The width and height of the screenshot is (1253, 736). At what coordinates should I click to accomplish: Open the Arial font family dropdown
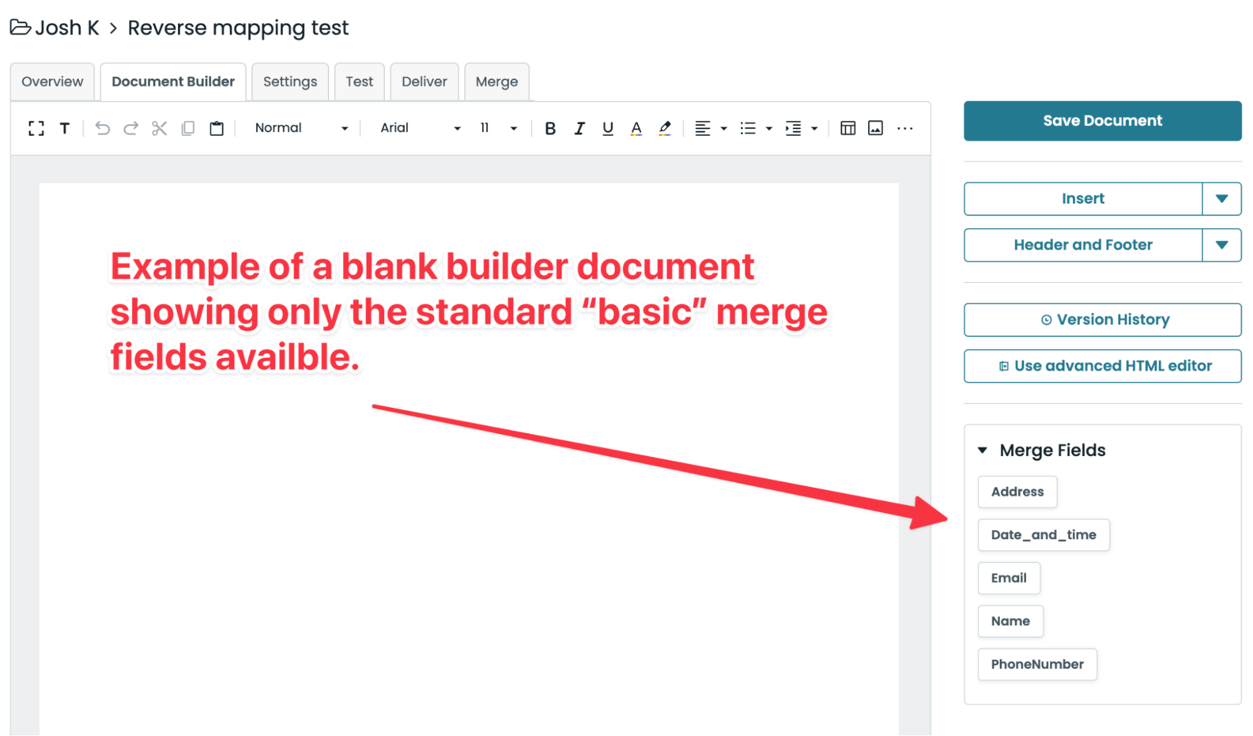click(420, 128)
